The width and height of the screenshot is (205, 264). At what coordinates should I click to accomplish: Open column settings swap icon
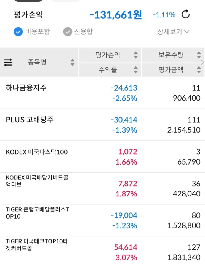coord(8,62)
